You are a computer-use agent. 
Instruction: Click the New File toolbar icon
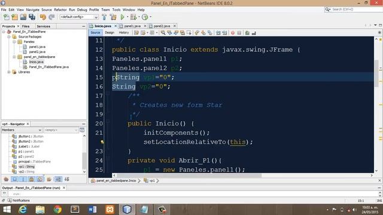pyautogui.click(x=7, y=17)
